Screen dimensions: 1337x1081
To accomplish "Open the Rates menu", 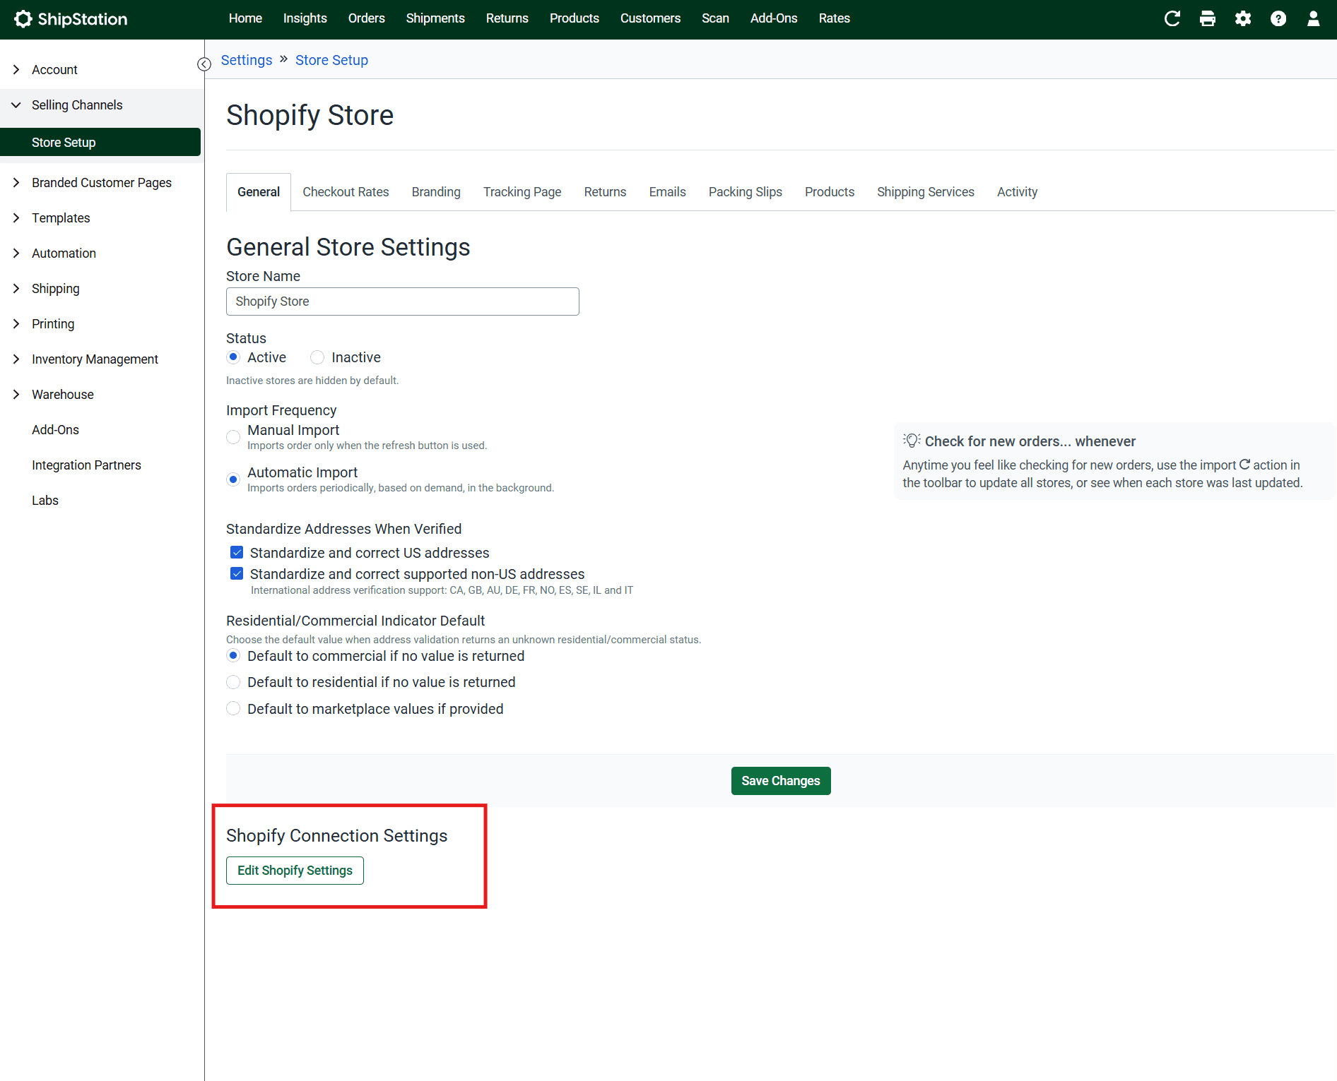I will tap(834, 18).
